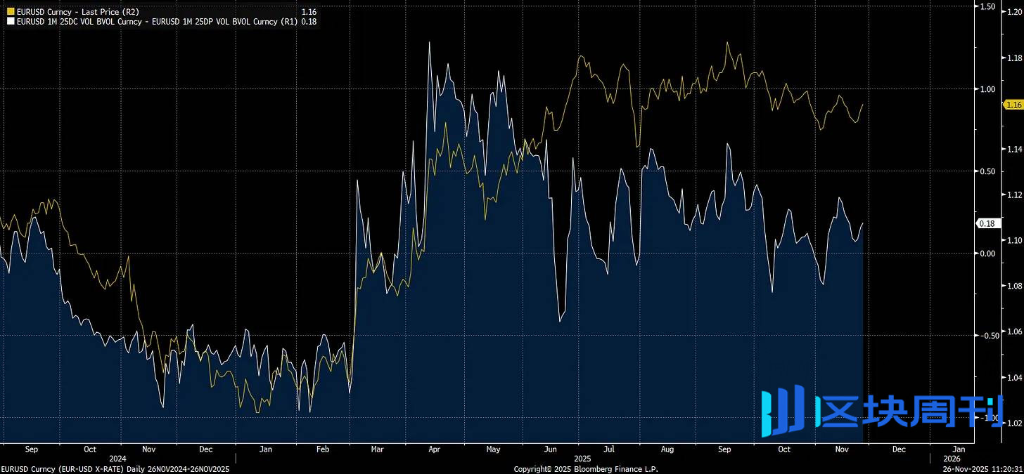
Task: Click the 1.20 label on the outer price axis
Action: click(1014, 13)
